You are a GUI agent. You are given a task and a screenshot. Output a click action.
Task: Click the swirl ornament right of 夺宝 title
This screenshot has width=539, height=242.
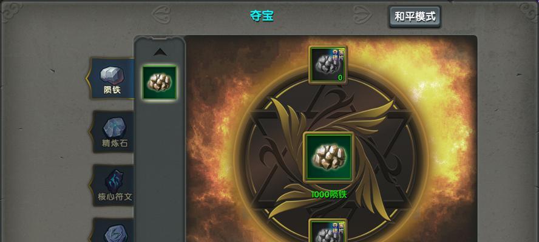pos(363,15)
